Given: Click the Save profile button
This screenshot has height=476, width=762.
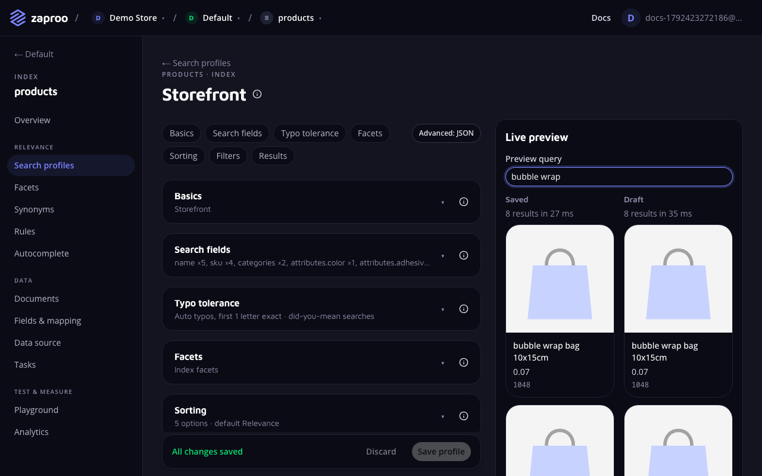Looking at the screenshot, I should [441, 452].
